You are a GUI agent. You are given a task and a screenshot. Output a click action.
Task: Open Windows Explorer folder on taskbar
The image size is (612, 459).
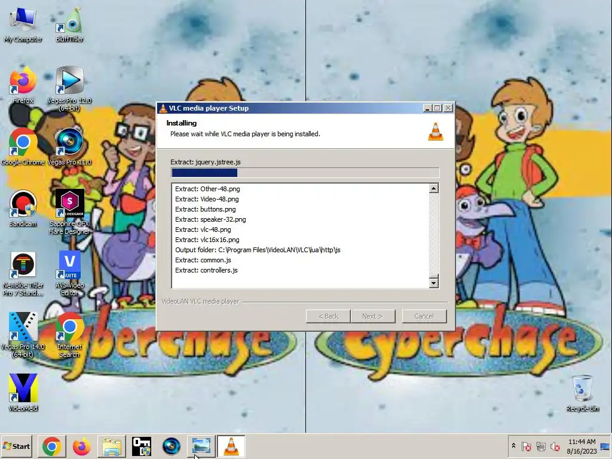112,446
